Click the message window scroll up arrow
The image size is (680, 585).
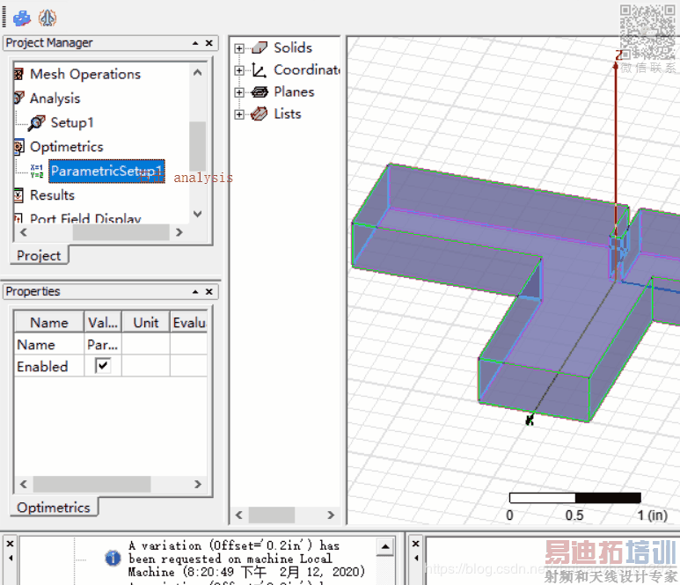pyautogui.click(x=385, y=546)
